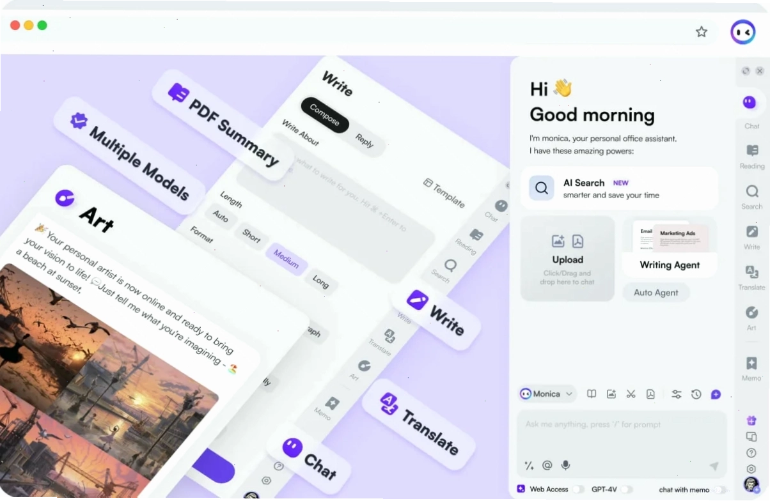Viewport: 770px width, 501px height.
Task: Toggle the chat with memo switch
Action: [x=720, y=489]
